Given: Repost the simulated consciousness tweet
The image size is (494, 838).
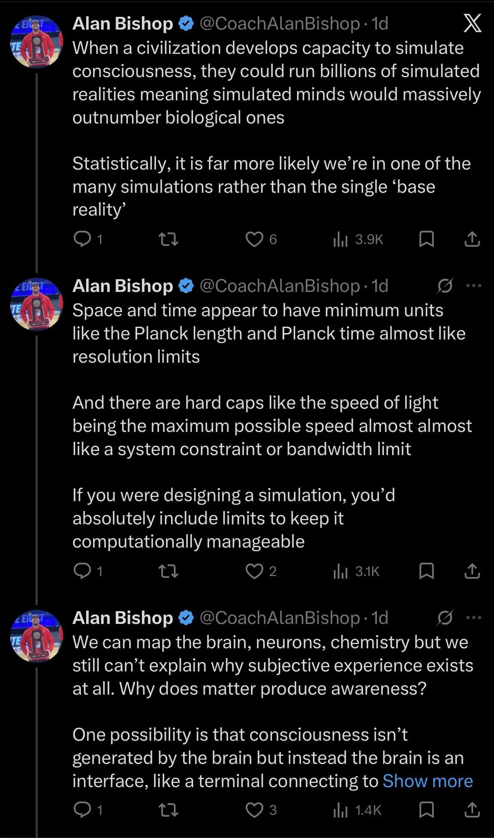Looking at the screenshot, I should (x=168, y=239).
